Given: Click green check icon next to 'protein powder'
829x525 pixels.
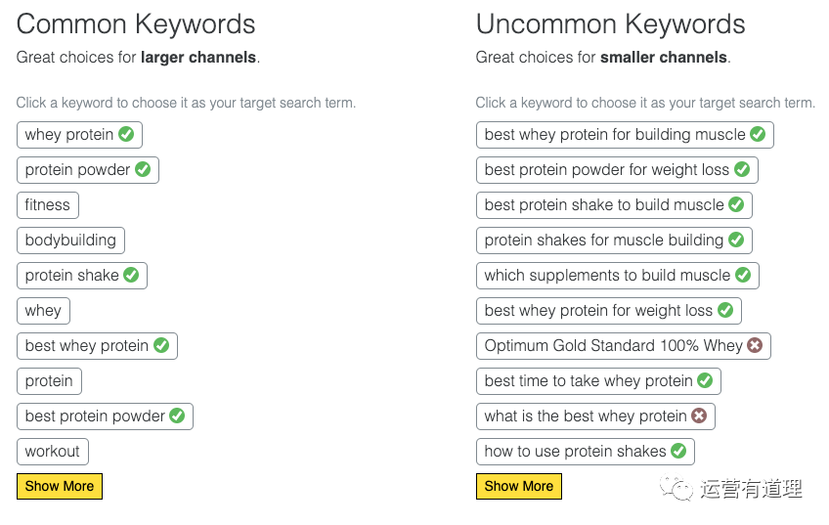Looking at the screenshot, I should 143,169.
